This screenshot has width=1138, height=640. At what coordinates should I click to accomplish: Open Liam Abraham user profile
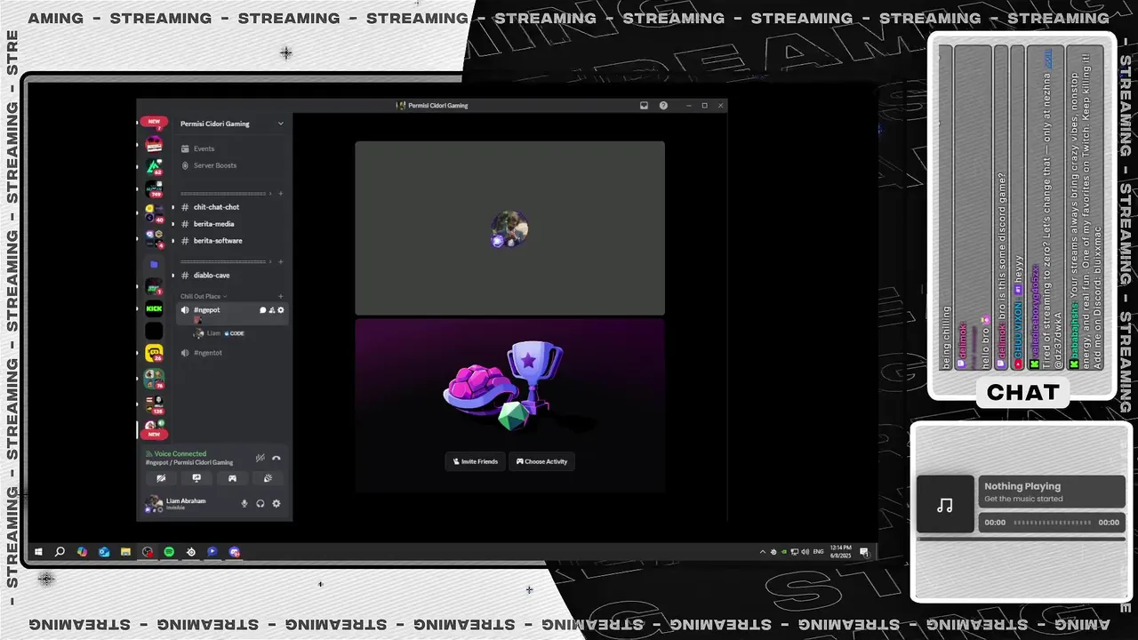pyautogui.click(x=177, y=503)
